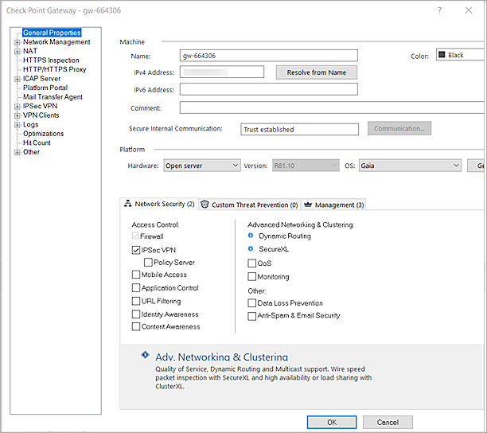Enable the Identity Awareness checkbox
Viewport: 487px width, 433px height.
[x=136, y=314]
